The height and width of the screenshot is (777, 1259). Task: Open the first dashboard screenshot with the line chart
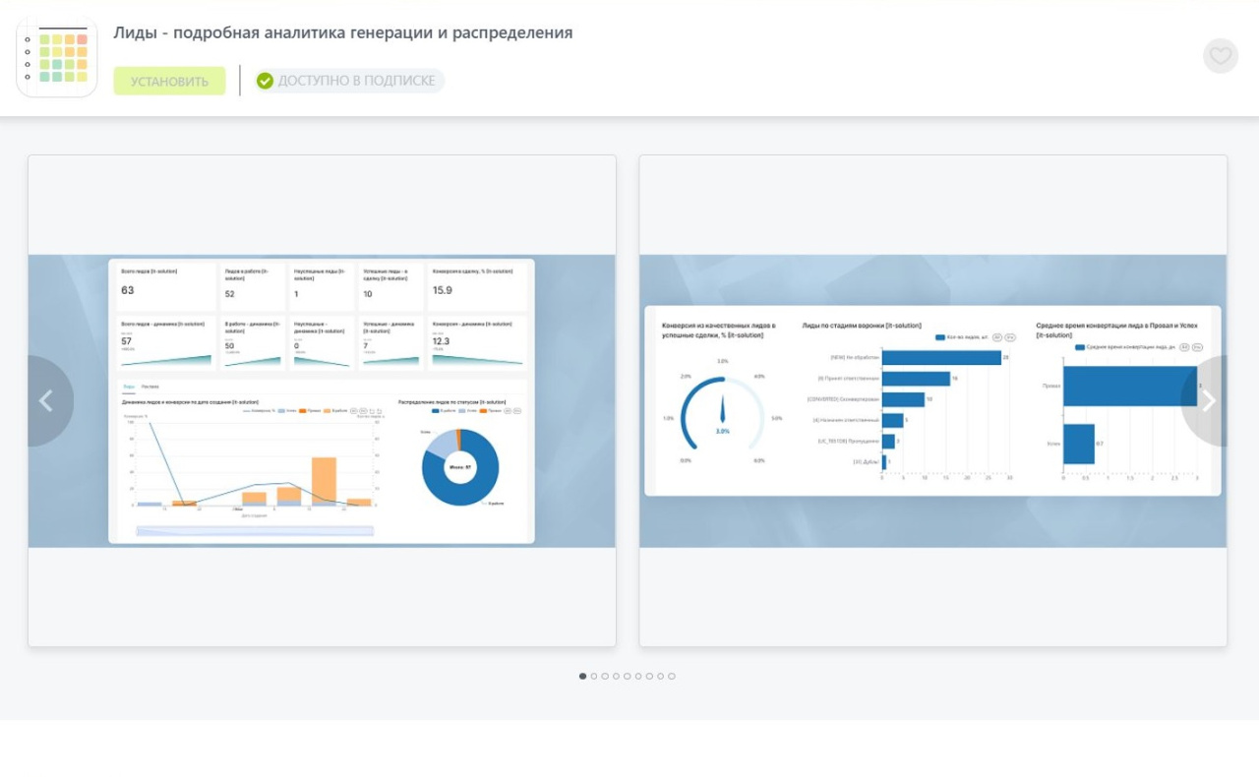tap(322, 401)
